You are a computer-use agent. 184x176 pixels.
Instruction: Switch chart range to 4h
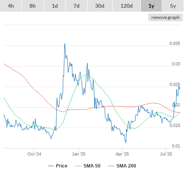pos(11,6)
